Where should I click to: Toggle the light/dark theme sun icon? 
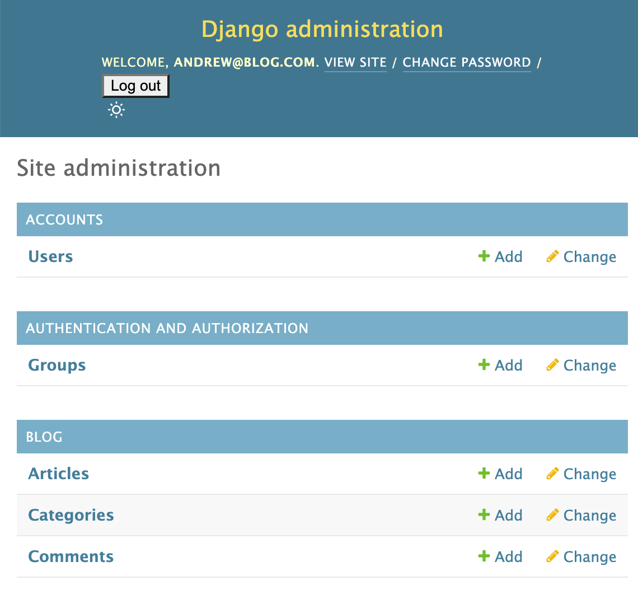pyautogui.click(x=116, y=110)
